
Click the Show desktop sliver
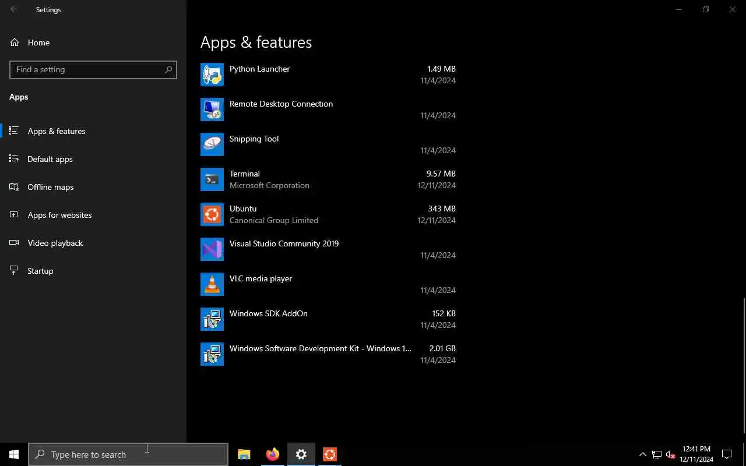click(744, 454)
